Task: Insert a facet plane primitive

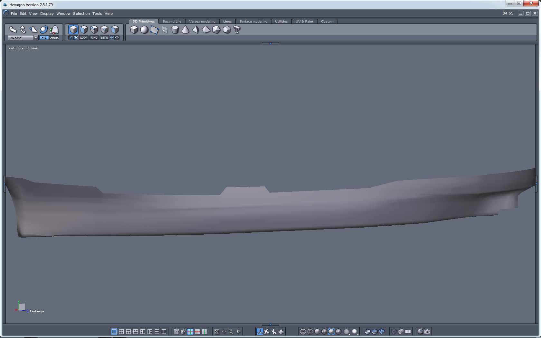Action: coord(155,30)
